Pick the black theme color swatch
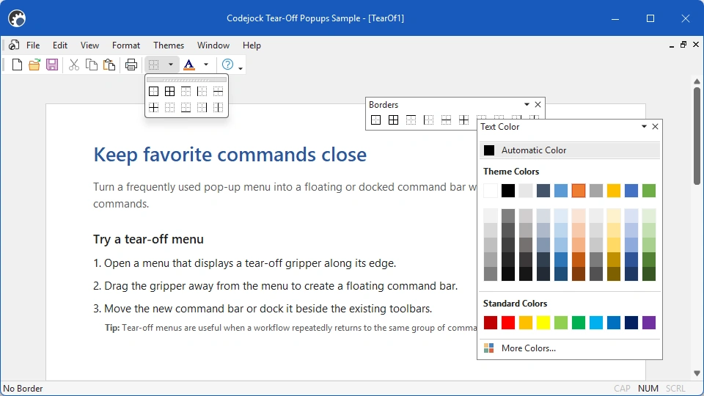Image resolution: width=704 pixels, height=396 pixels. point(507,191)
